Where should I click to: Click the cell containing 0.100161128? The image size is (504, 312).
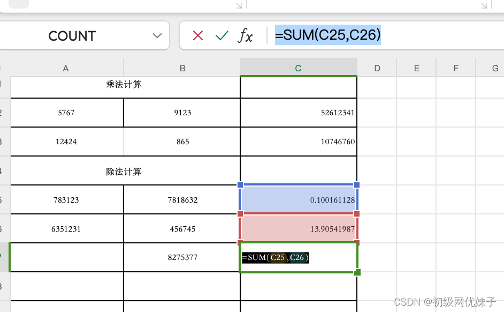pyautogui.click(x=299, y=199)
